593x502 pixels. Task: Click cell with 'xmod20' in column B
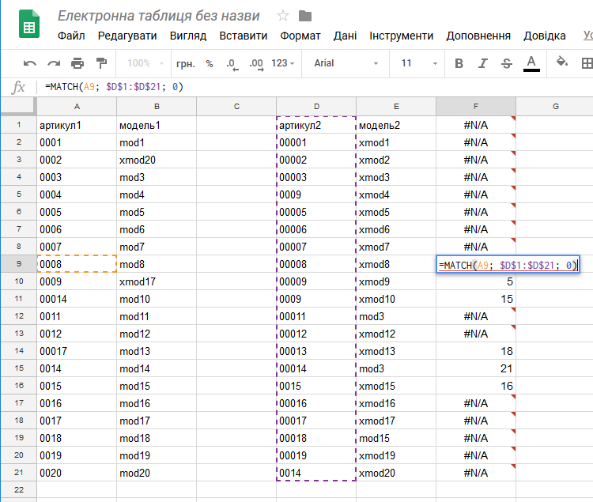157,160
